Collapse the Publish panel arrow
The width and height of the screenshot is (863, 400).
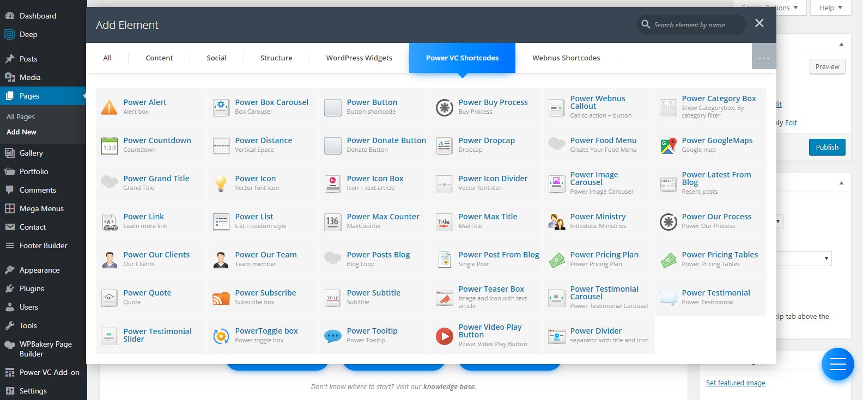(841, 44)
